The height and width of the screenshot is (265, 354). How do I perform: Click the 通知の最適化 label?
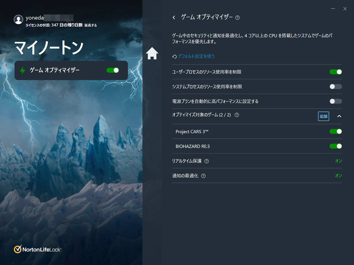tap(185, 176)
